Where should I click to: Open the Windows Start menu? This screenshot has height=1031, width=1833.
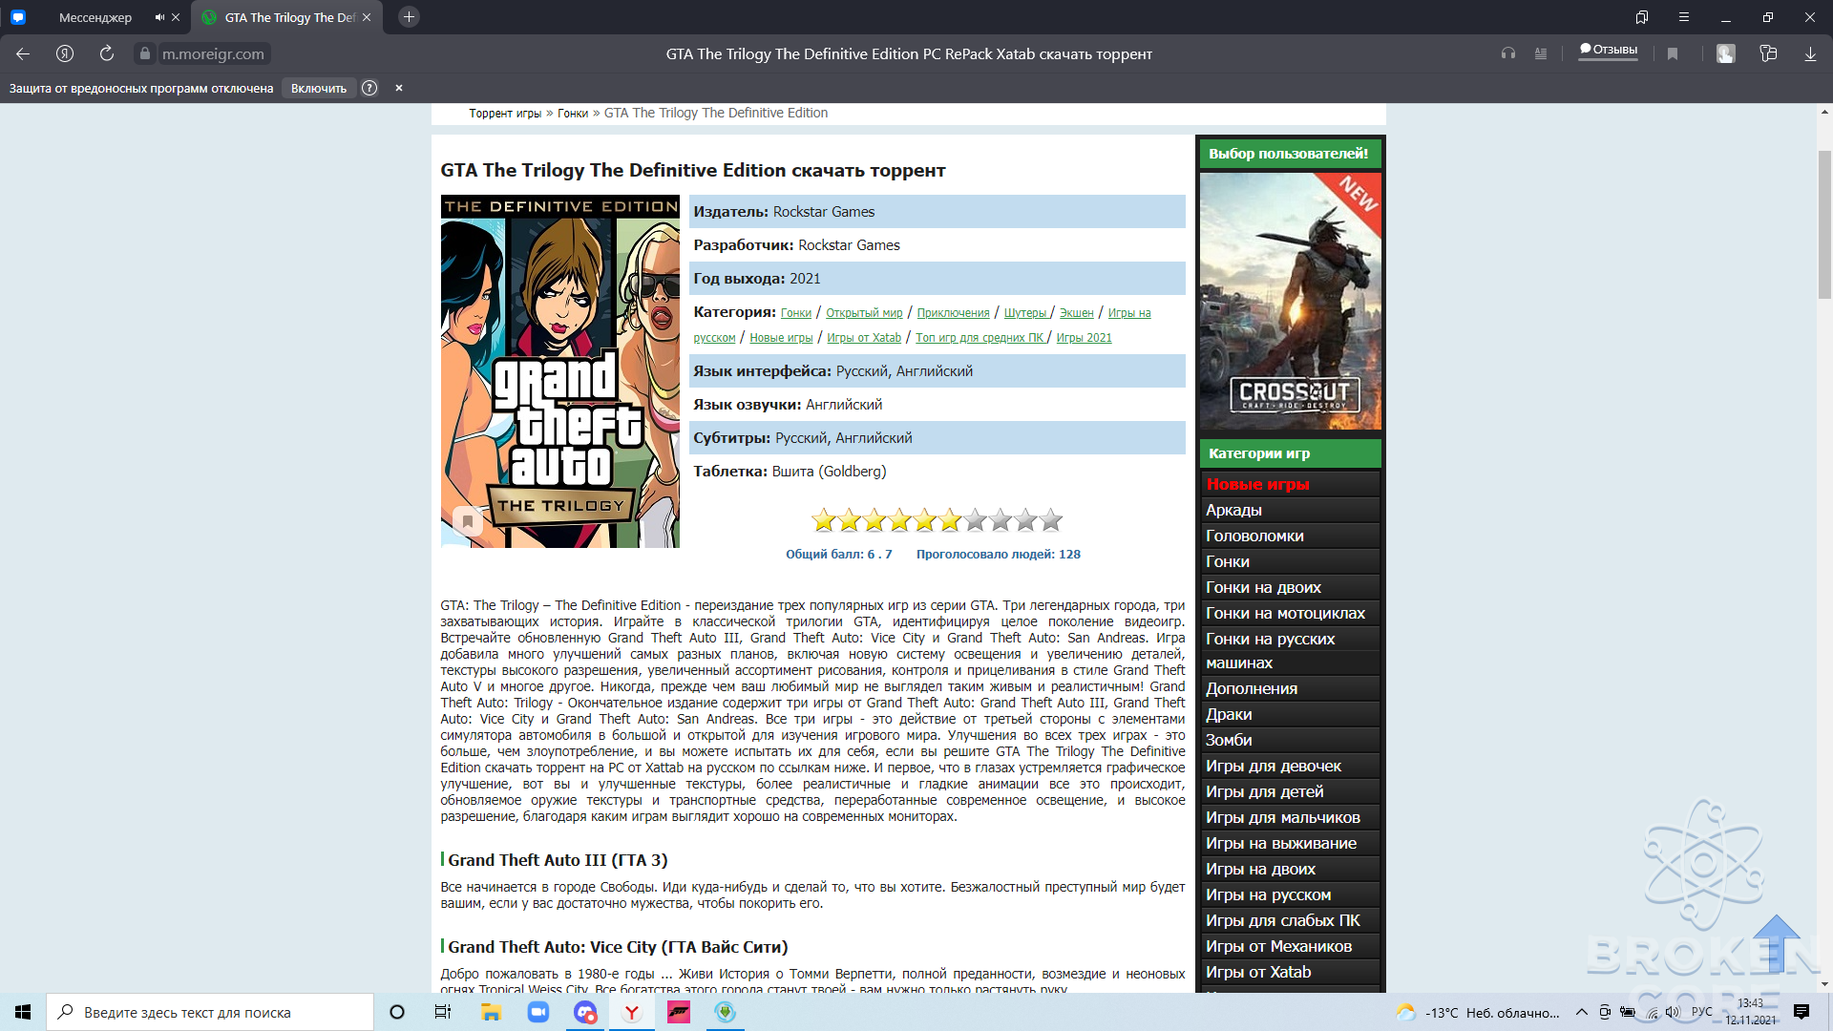tap(23, 1012)
